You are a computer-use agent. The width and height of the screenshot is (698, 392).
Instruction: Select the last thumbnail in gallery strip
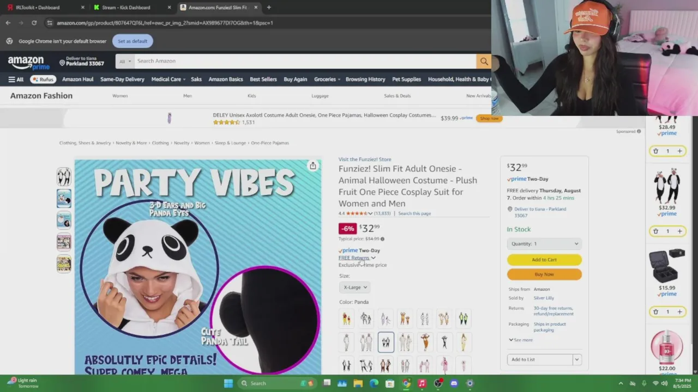tap(64, 264)
